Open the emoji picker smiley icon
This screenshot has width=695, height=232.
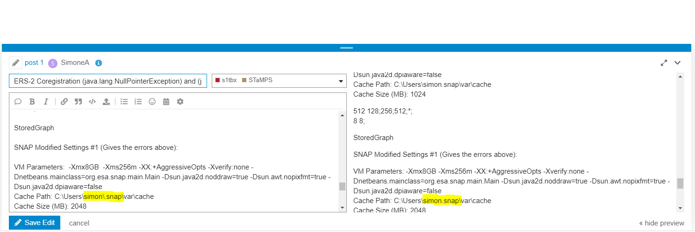coord(152,101)
